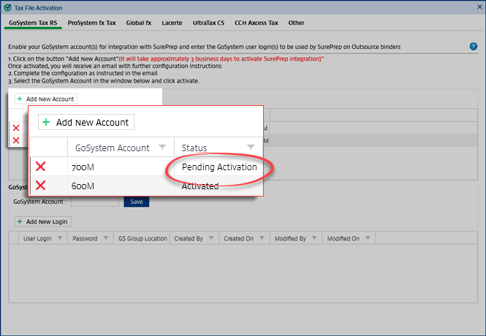Expand the Password column filter
Screen dimensions: 486x336
click(104, 238)
